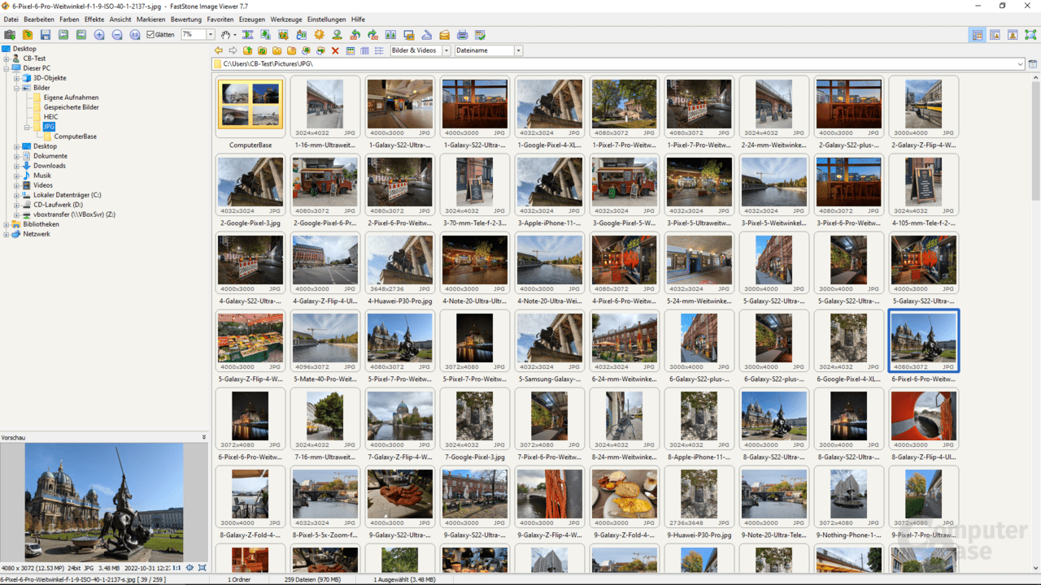Image resolution: width=1041 pixels, height=585 pixels.
Task: Open the Bilder & Videos filter dropdown
Action: tap(446, 50)
